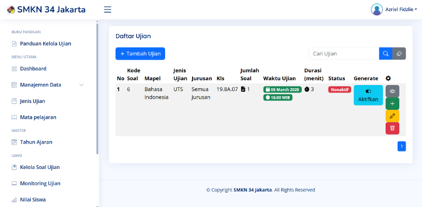Screen dimensions: 422x207
Task: Click the user avatar picture
Action: tap(377, 10)
